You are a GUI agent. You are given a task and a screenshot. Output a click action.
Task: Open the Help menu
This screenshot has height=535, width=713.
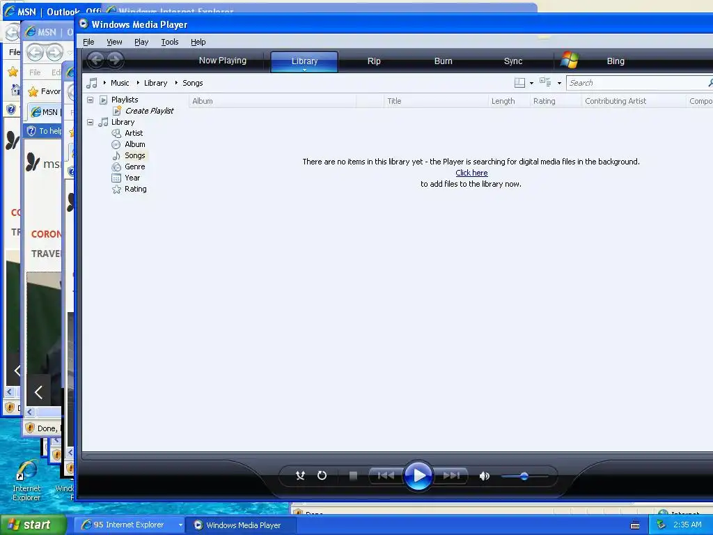pyautogui.click(x=198, y=42)
